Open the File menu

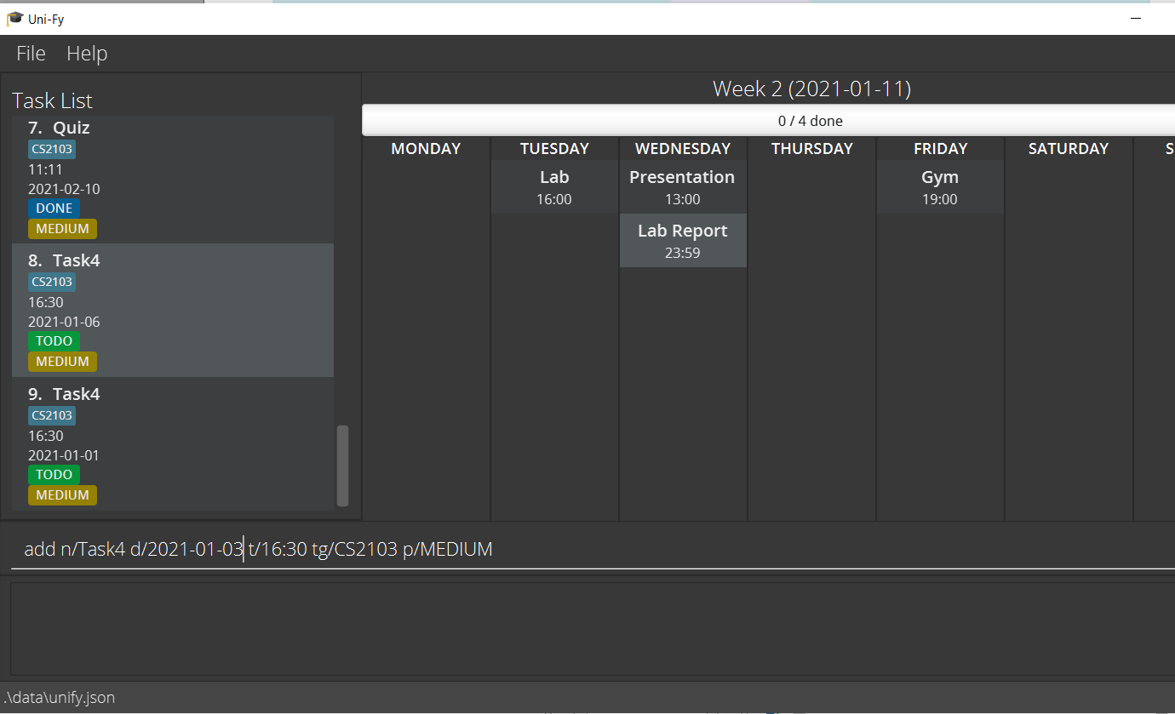pos(31,54)
